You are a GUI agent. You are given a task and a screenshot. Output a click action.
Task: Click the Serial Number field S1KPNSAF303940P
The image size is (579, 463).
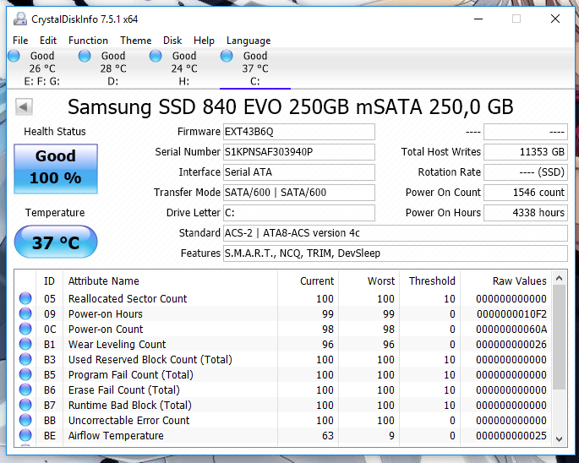(x=299, y=152)
